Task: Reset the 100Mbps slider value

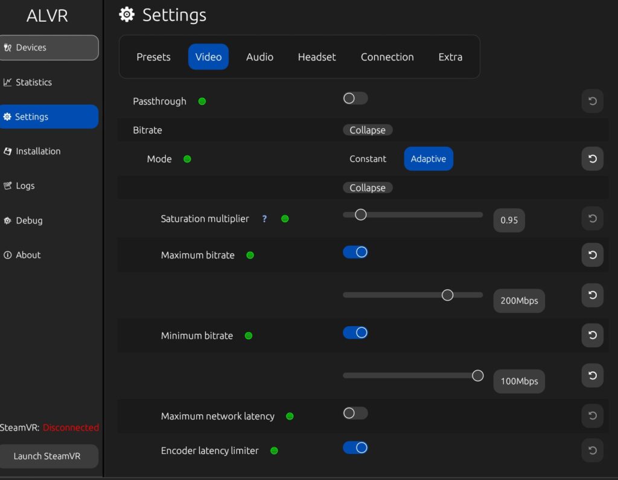Action: (x=592, y=376)
